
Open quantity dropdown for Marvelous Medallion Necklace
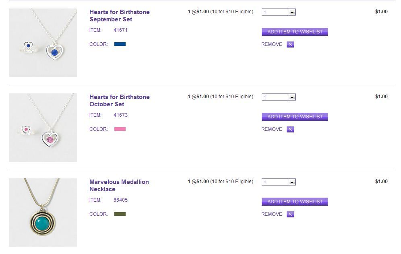(292, 182)
